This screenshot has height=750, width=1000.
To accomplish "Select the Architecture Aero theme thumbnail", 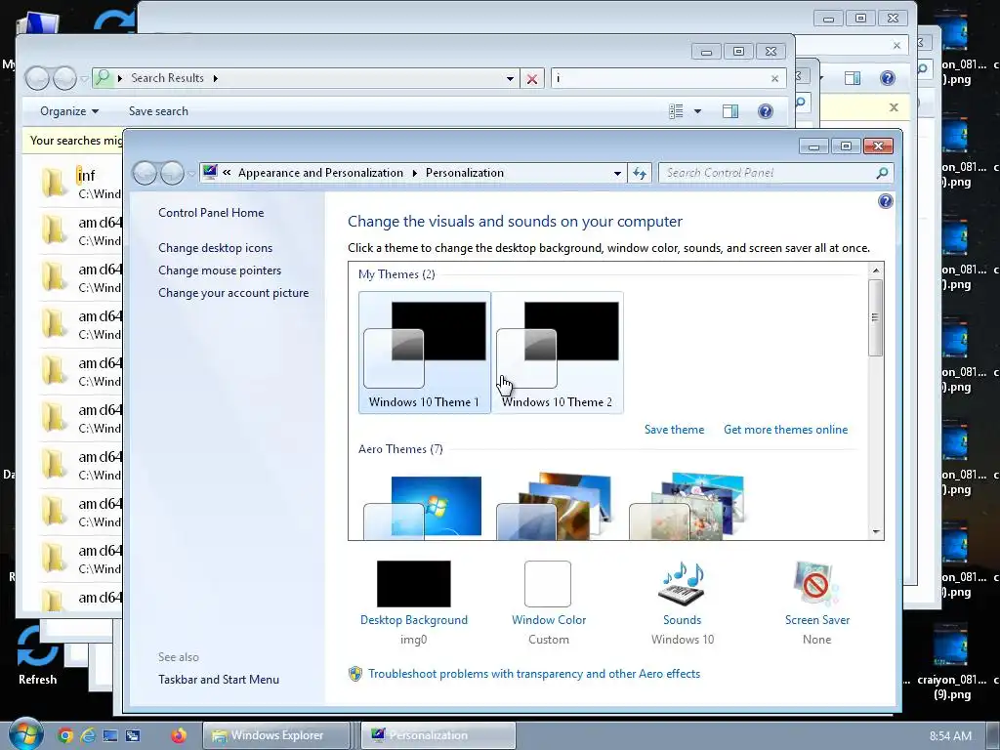I will click(554, 506).
